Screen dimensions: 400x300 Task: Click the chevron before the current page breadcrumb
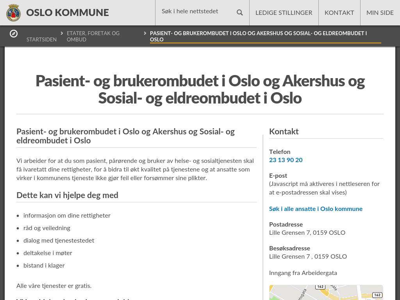click(145, 34)
